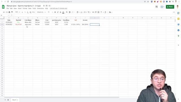Image resolution: width=181 pixels, height=102 pixels.
Task: Open the Horizontal align dropdown
Action: [x=78, y=12]
